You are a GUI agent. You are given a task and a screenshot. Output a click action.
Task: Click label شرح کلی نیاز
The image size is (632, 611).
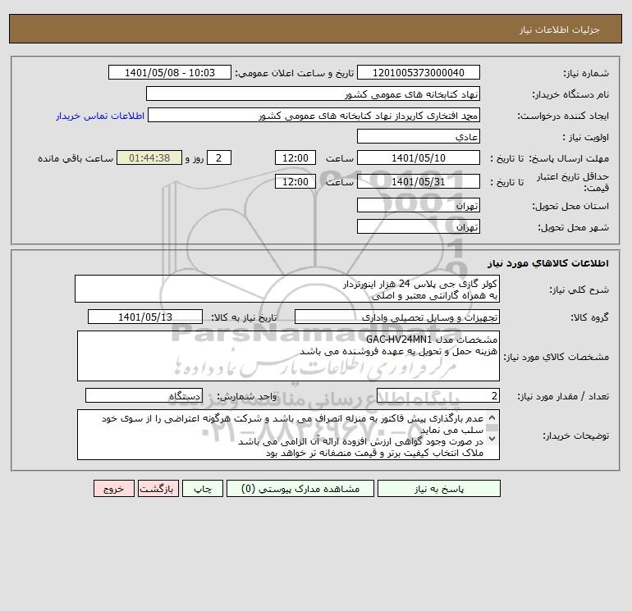[579, 290]
